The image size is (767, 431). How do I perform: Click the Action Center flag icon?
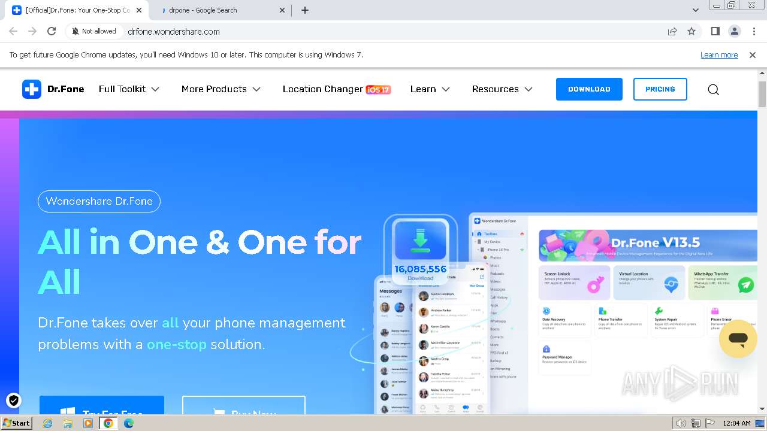(709, 423)
